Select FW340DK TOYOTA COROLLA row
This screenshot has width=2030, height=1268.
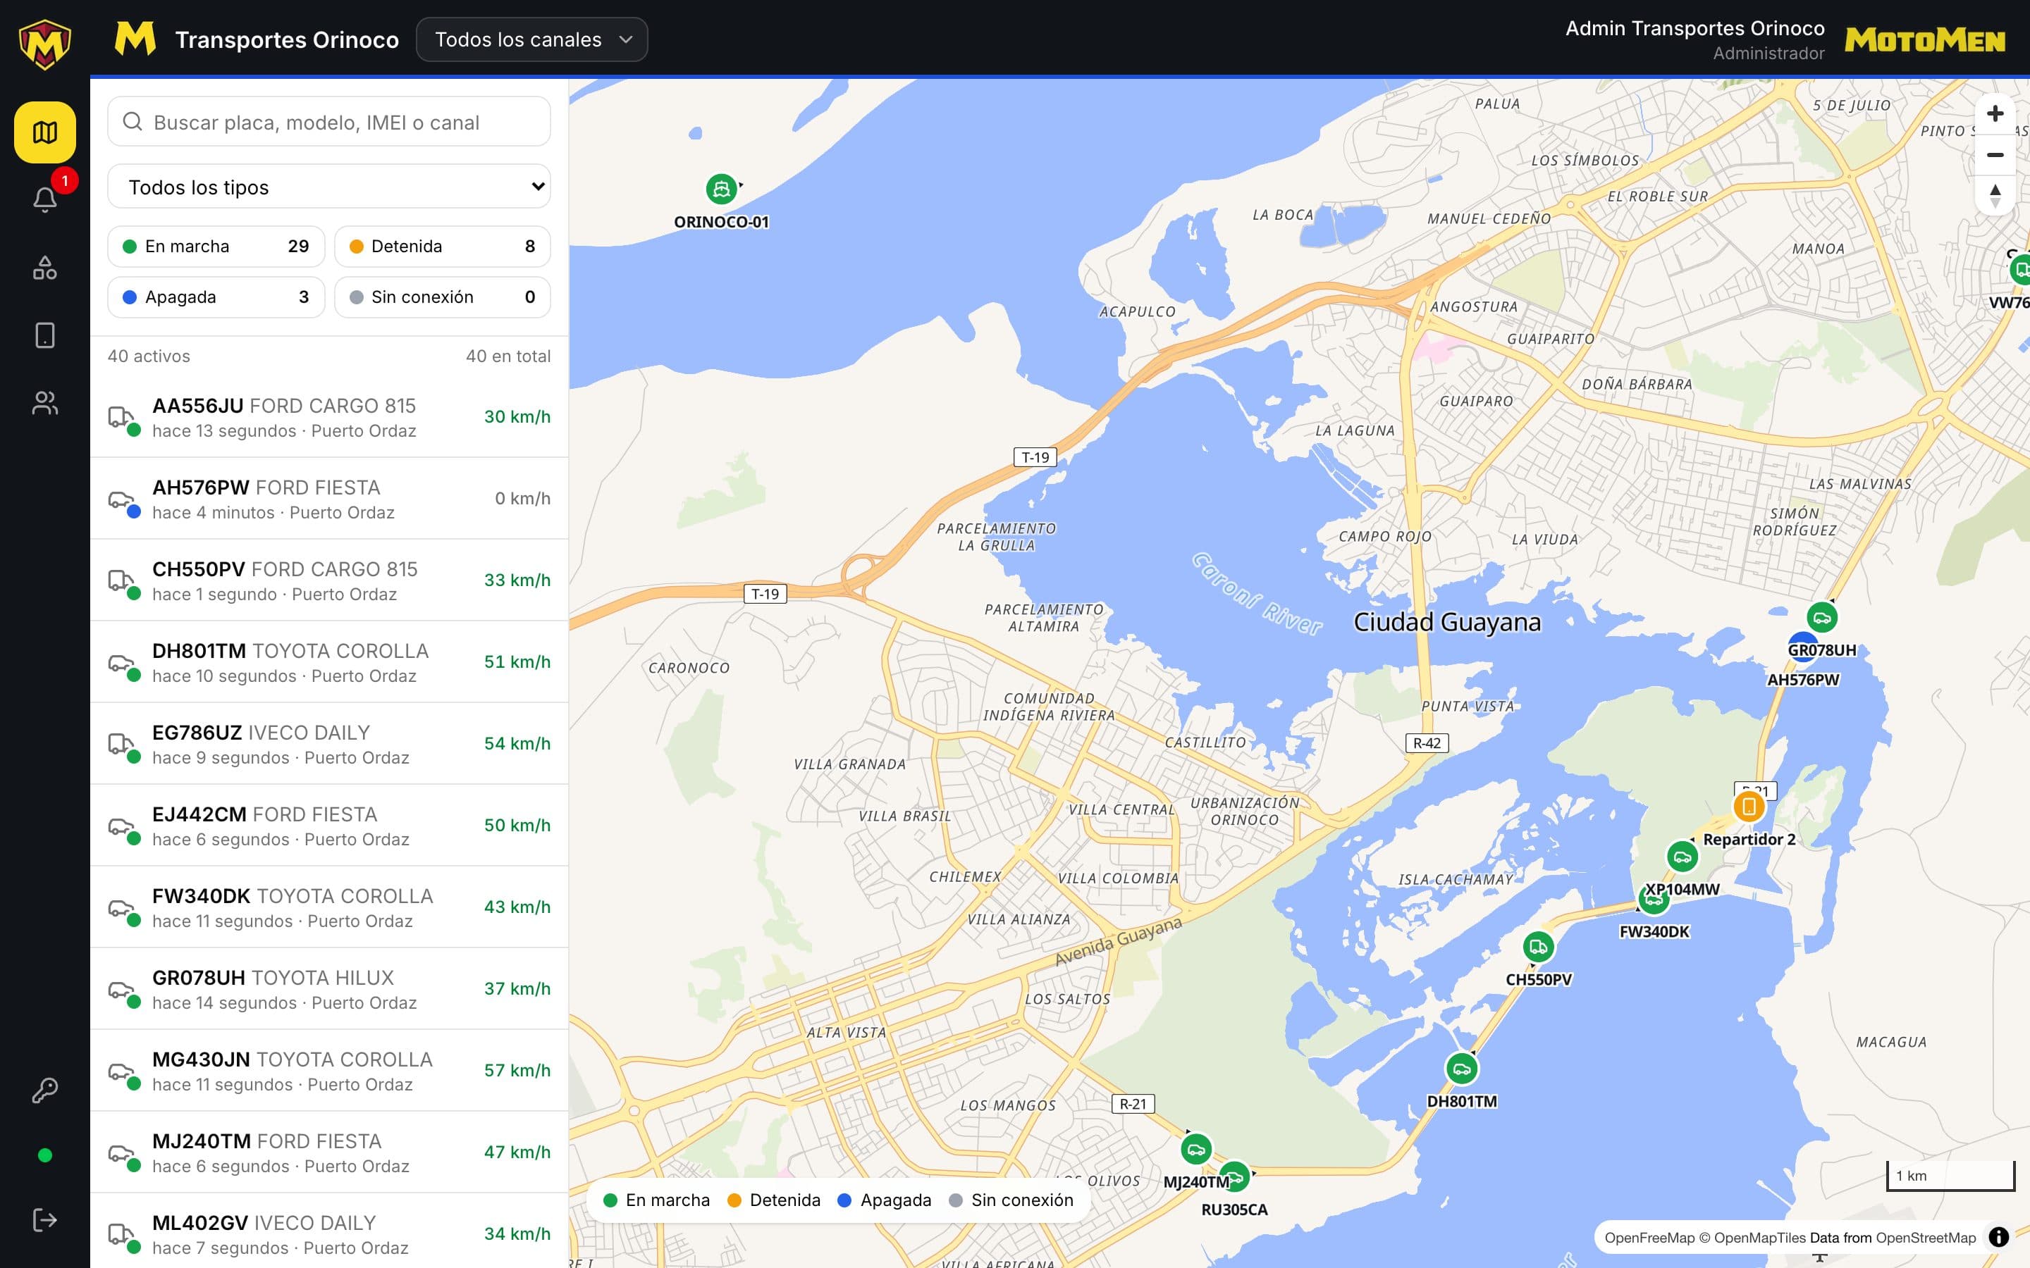pyautogui.click(x=329, y=907)
